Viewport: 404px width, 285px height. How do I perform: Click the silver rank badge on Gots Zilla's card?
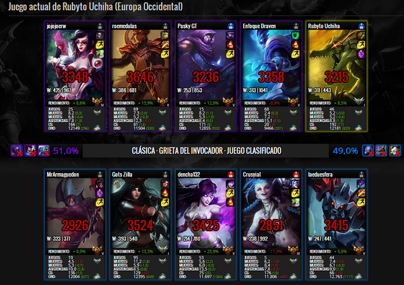click(164, 250)
